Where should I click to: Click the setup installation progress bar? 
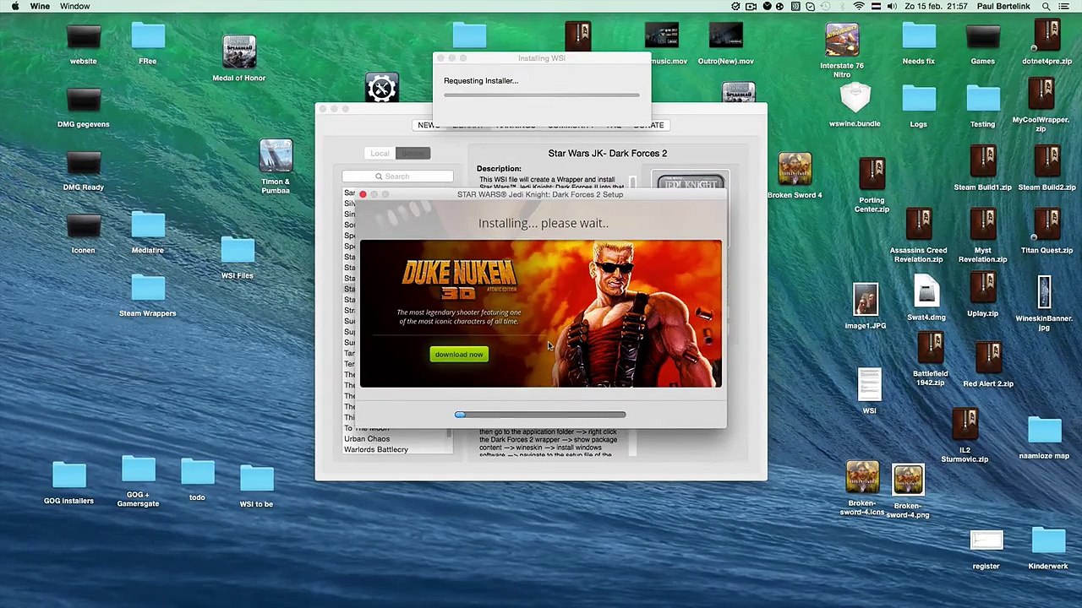[540, 415]
